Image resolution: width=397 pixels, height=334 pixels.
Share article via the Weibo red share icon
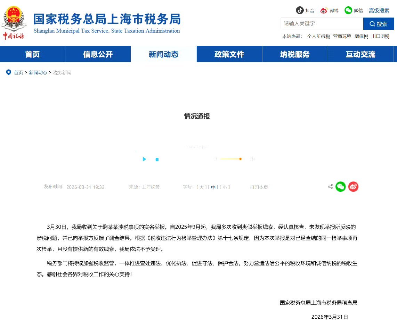tap(353, 186)
